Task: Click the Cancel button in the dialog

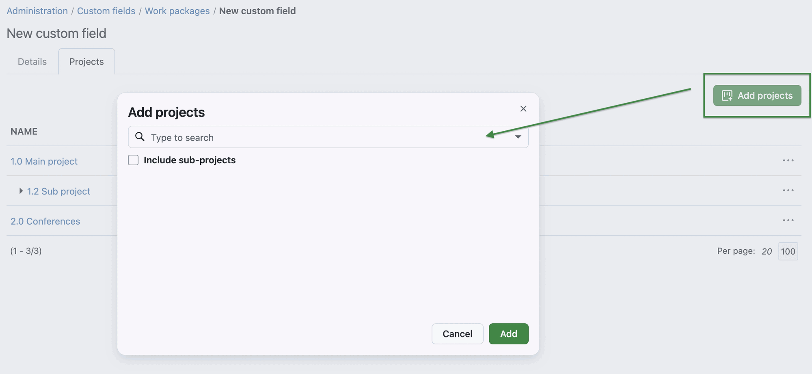Action: tap(457, 334)
